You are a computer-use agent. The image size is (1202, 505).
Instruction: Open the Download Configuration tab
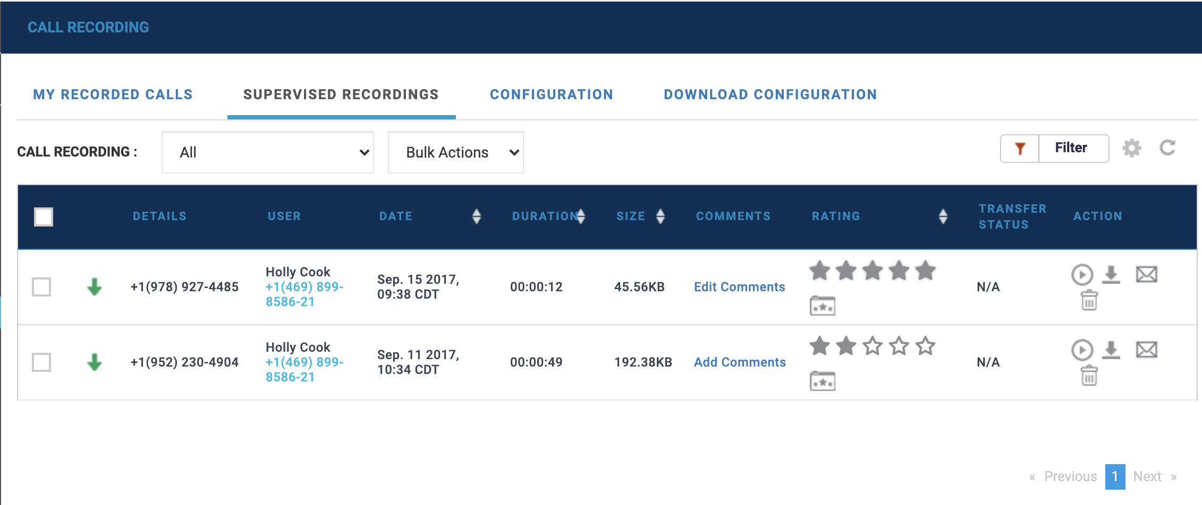coord(770,94)
